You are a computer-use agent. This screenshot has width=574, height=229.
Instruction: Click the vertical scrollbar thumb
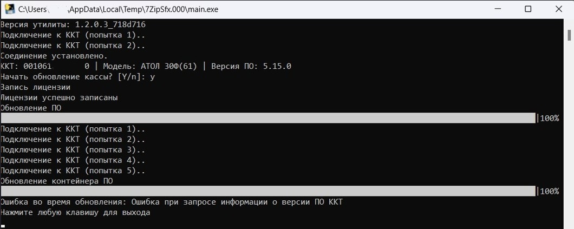[x=569, y=35]
